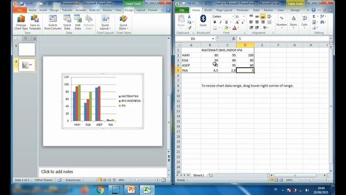Image resolution: width=346 pixels, height=195 pixels.
Task: Click PowerPoint icon on the taskbar
Action: [131, 190]
